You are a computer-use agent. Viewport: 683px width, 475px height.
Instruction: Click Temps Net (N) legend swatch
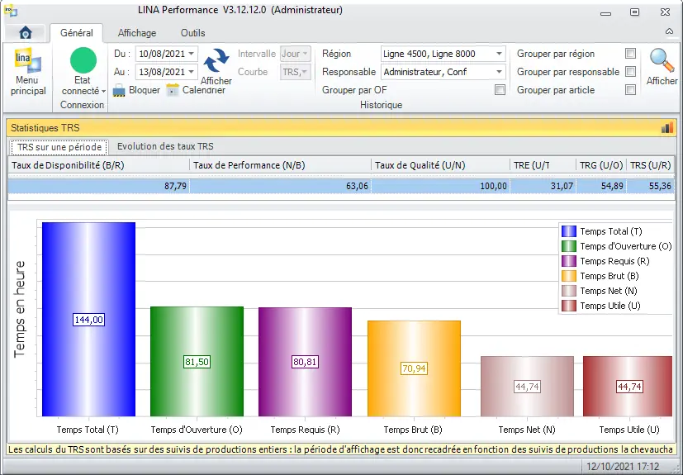[x=569, y=291]
